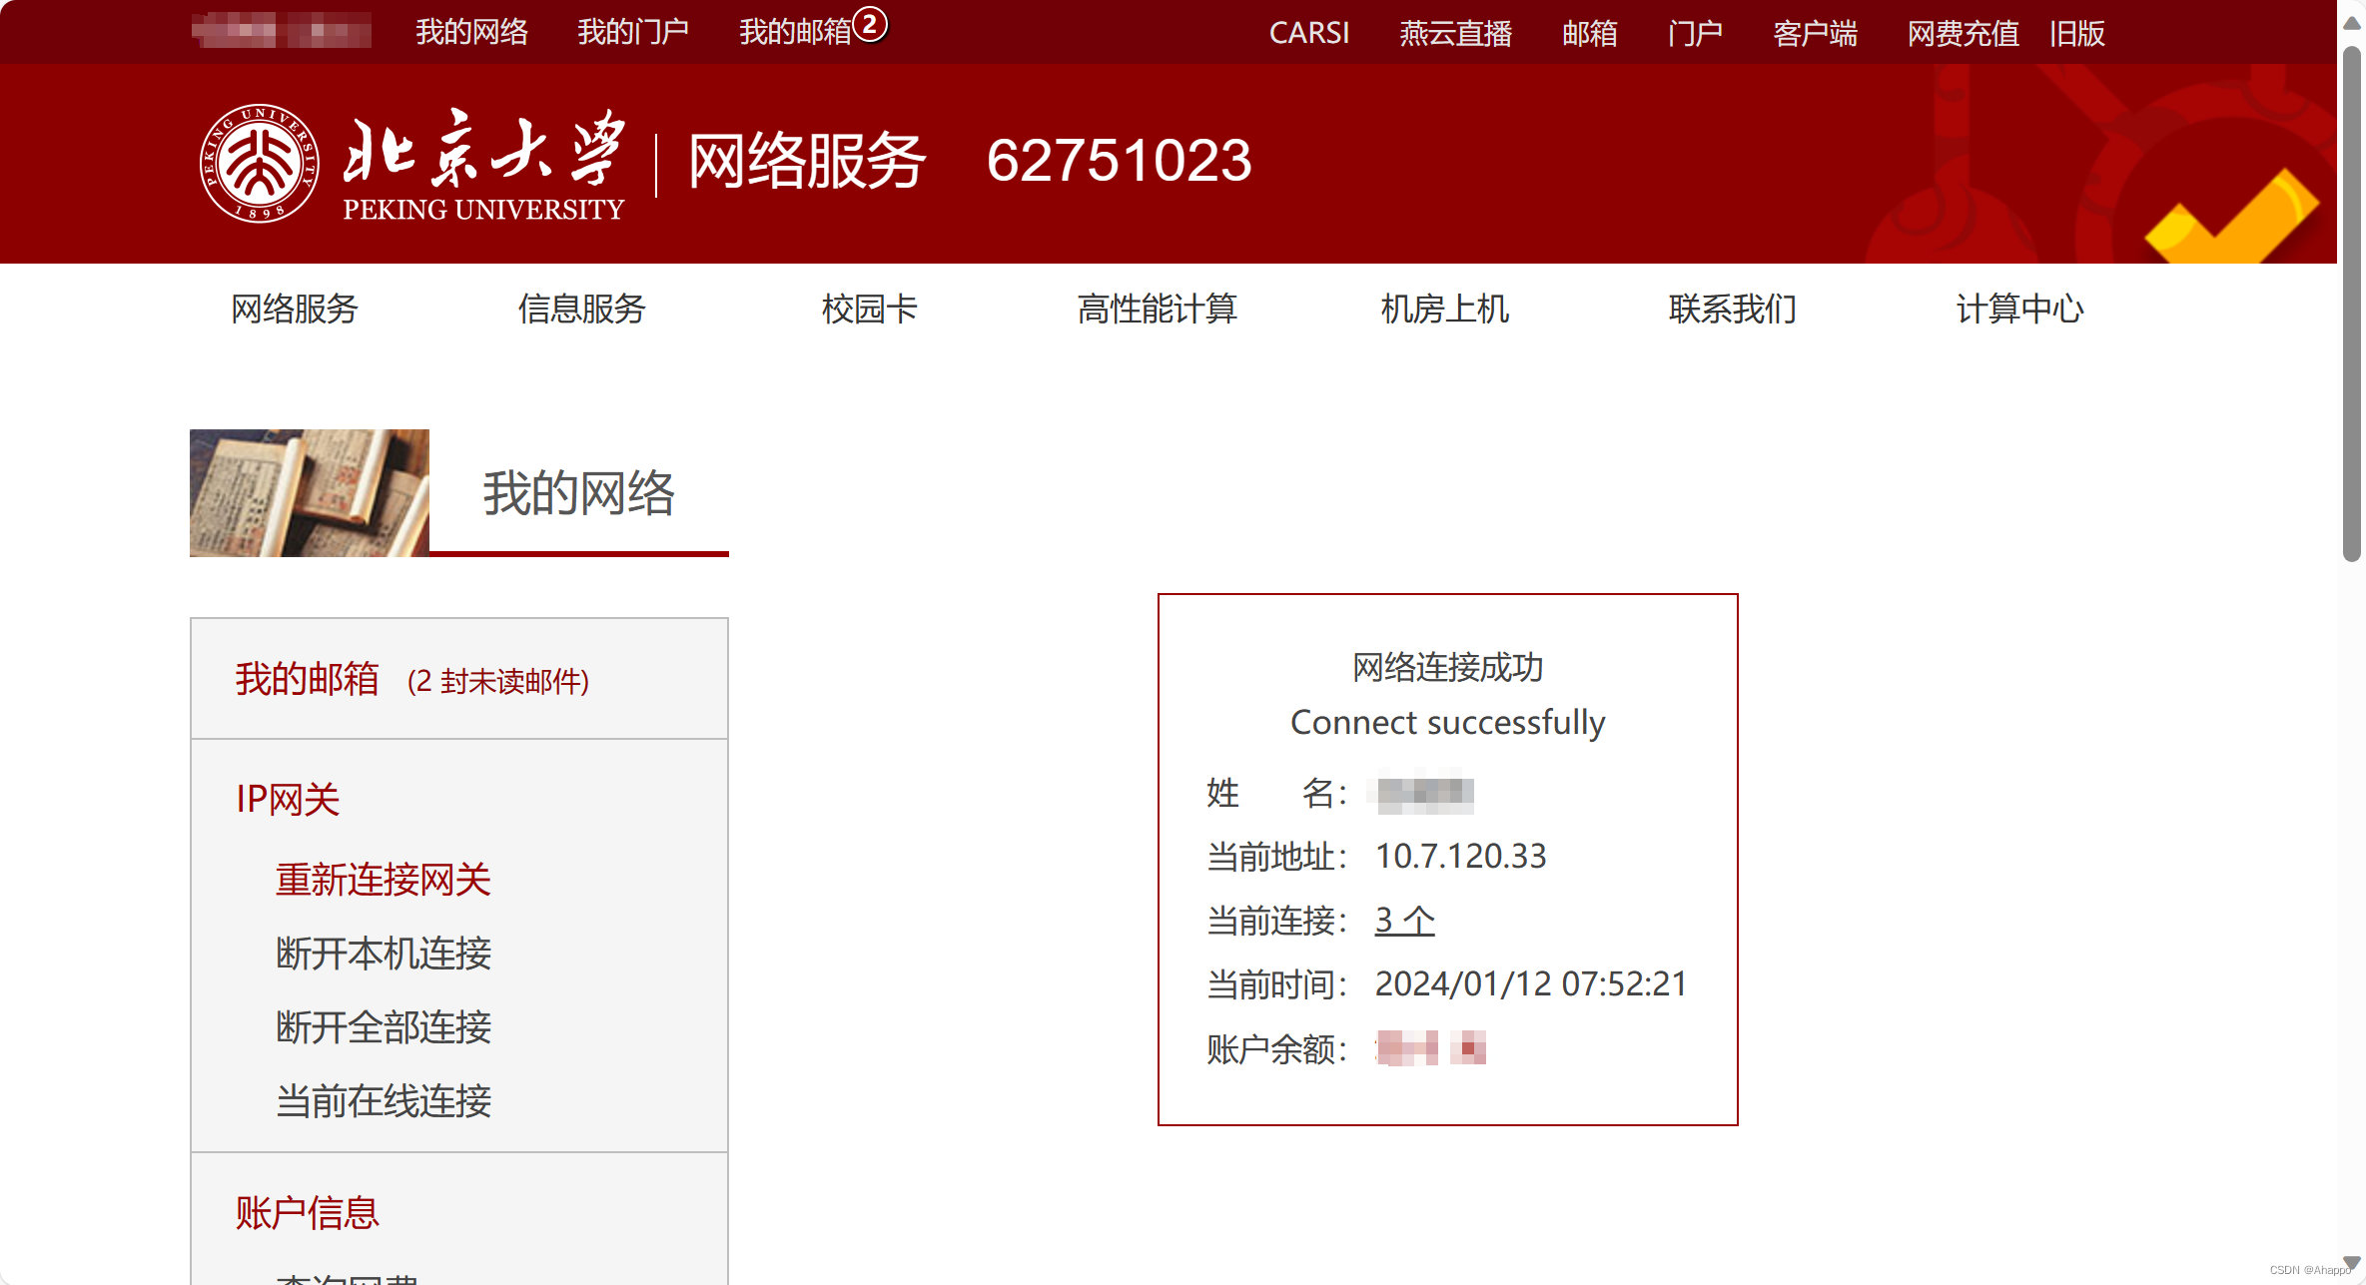This screenshot has width=2366, height=1285.
Task: Open 当前在线连接 in the sidebar
Action: [384, 1100]
